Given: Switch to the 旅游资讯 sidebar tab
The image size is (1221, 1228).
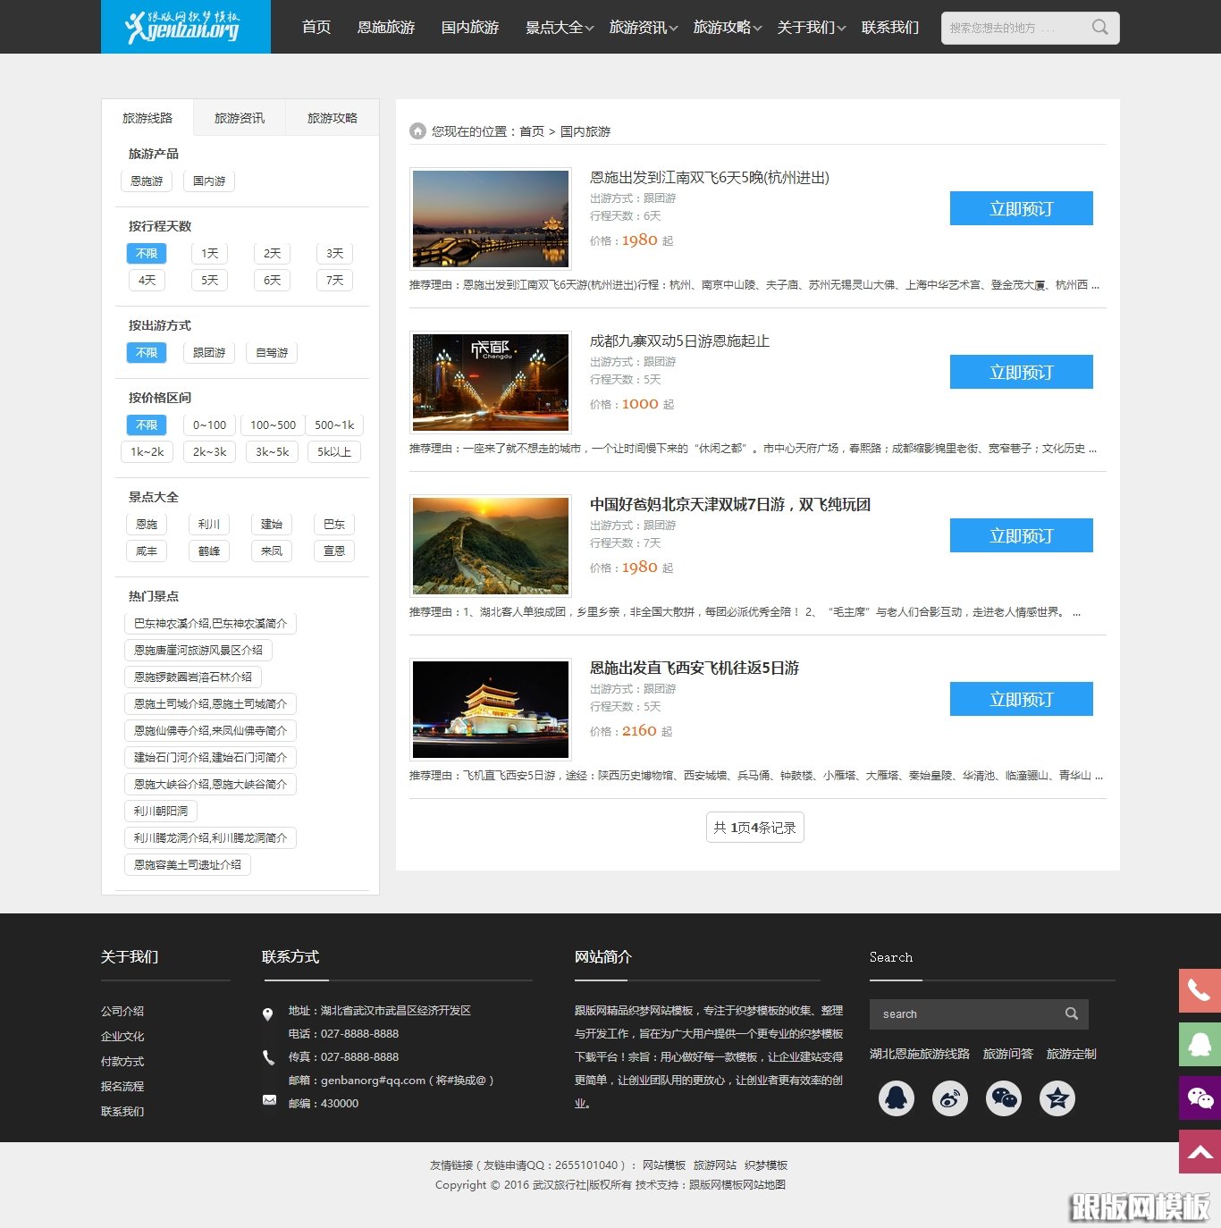Looking at the screenshot, I should coord(240,118).
